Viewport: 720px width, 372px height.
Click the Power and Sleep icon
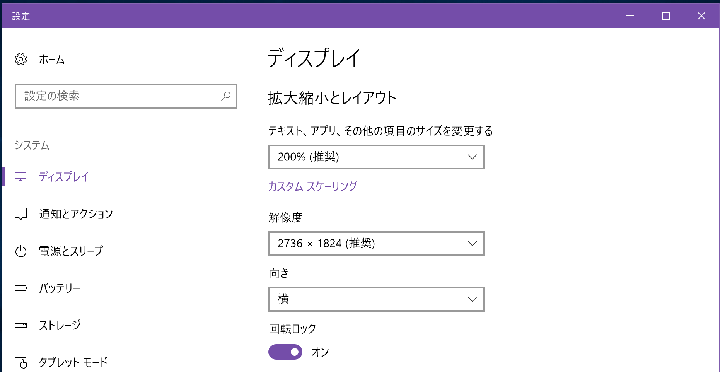[21, 251]
